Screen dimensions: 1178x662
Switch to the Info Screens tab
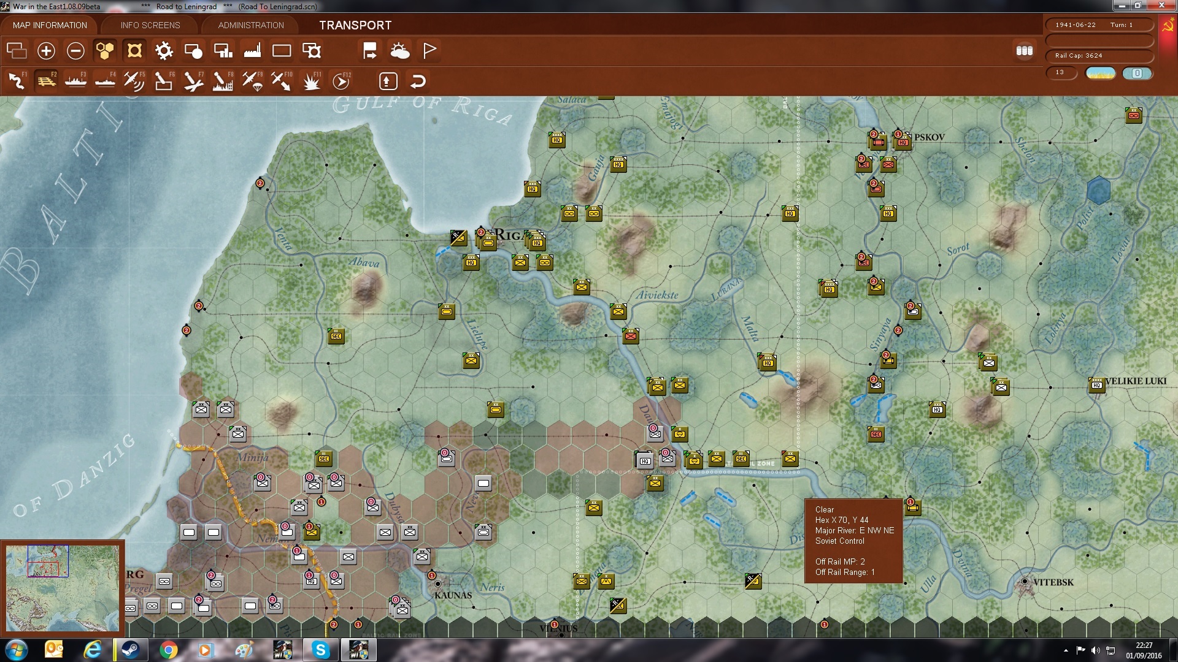tap(150, 25)
